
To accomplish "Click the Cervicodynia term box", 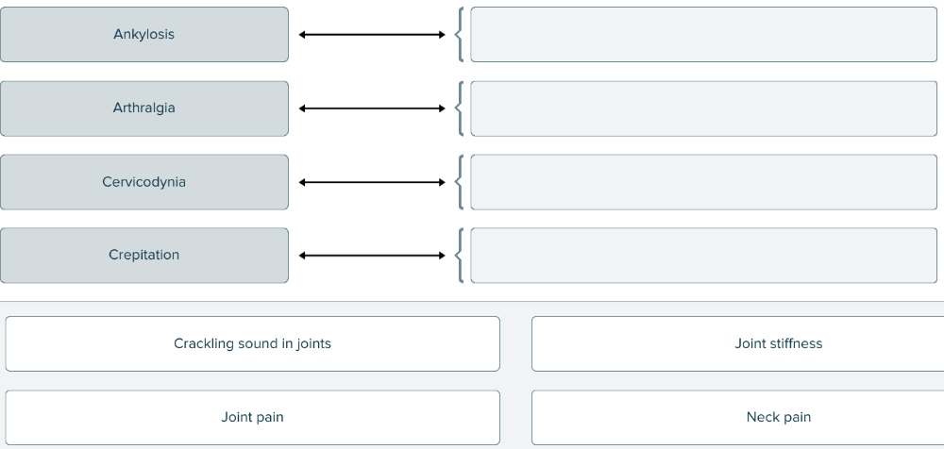I will tap(144, 182).
